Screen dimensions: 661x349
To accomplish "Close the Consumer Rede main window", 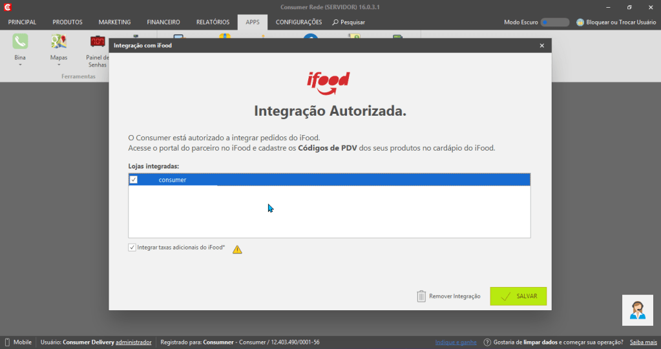I will point(651,7).
